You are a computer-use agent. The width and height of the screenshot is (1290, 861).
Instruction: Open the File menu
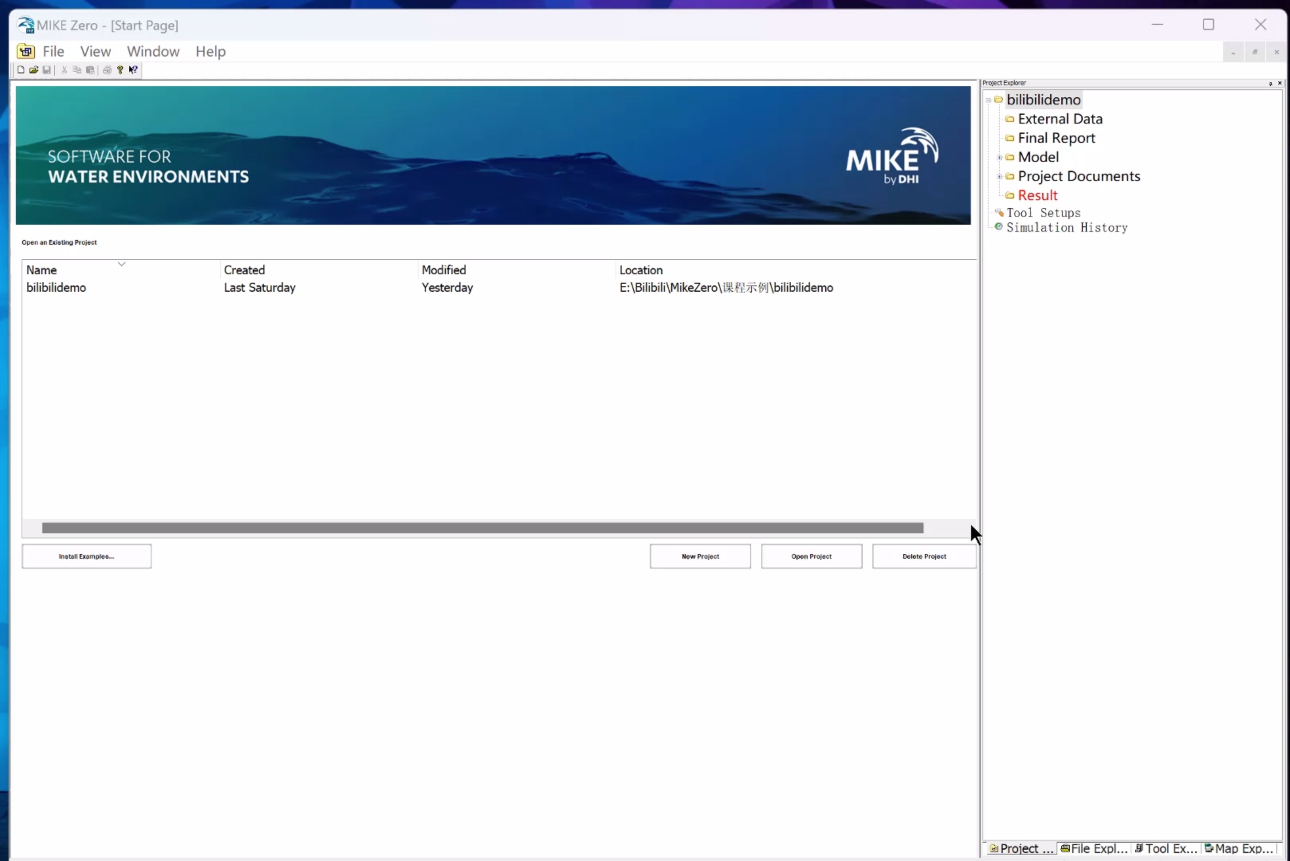(x=53, y=51)
